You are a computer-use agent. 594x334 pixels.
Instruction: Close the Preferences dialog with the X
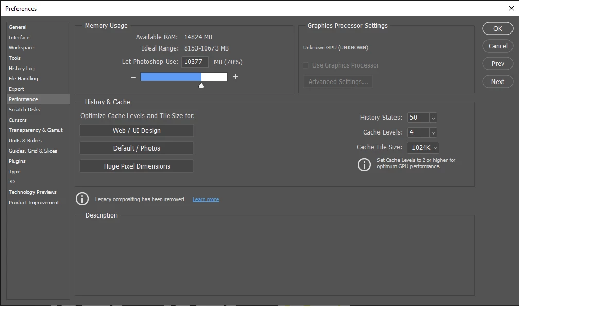(511, 8)
